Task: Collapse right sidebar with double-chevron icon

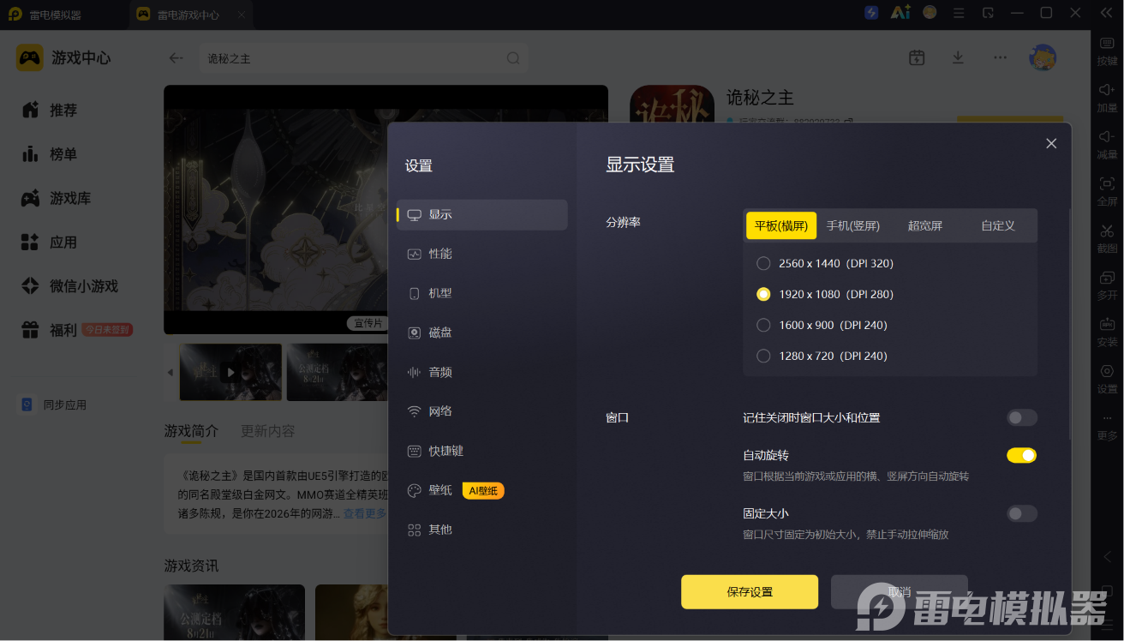Action: [1106, 13]
